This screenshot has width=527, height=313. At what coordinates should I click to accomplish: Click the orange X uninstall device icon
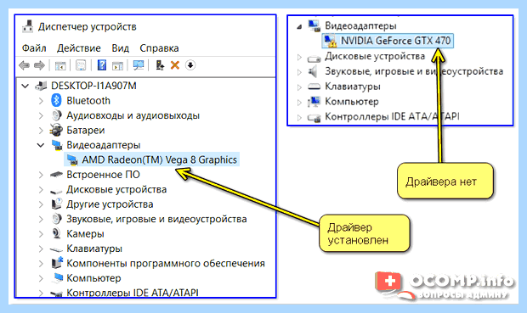[x=175, y=65]
